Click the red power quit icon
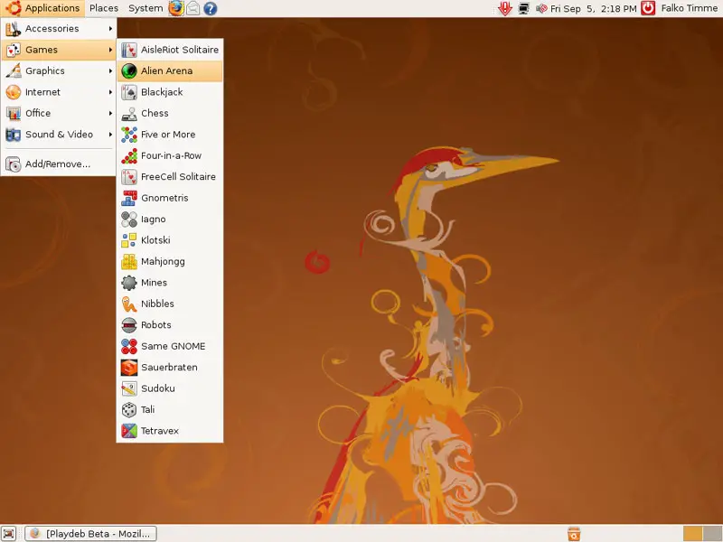Viewport: 723px width, 542px height. click(x=648, y=8)
